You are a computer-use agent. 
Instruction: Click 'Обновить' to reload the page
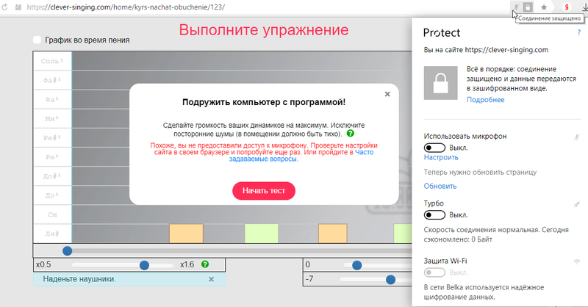tap(440, 186)
